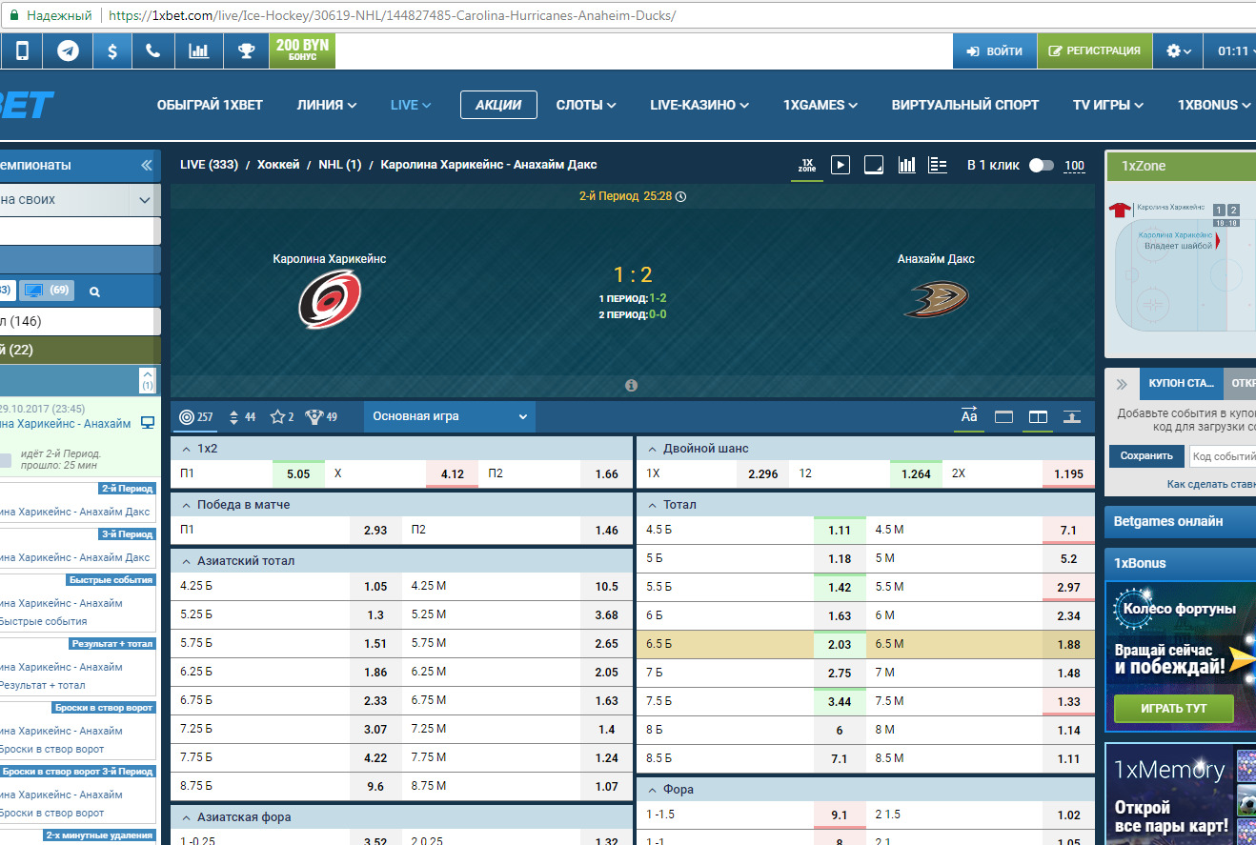Select 5.75 М Asian total odds 2.65
The image size is (1256, 845).
tap(607, 644)
